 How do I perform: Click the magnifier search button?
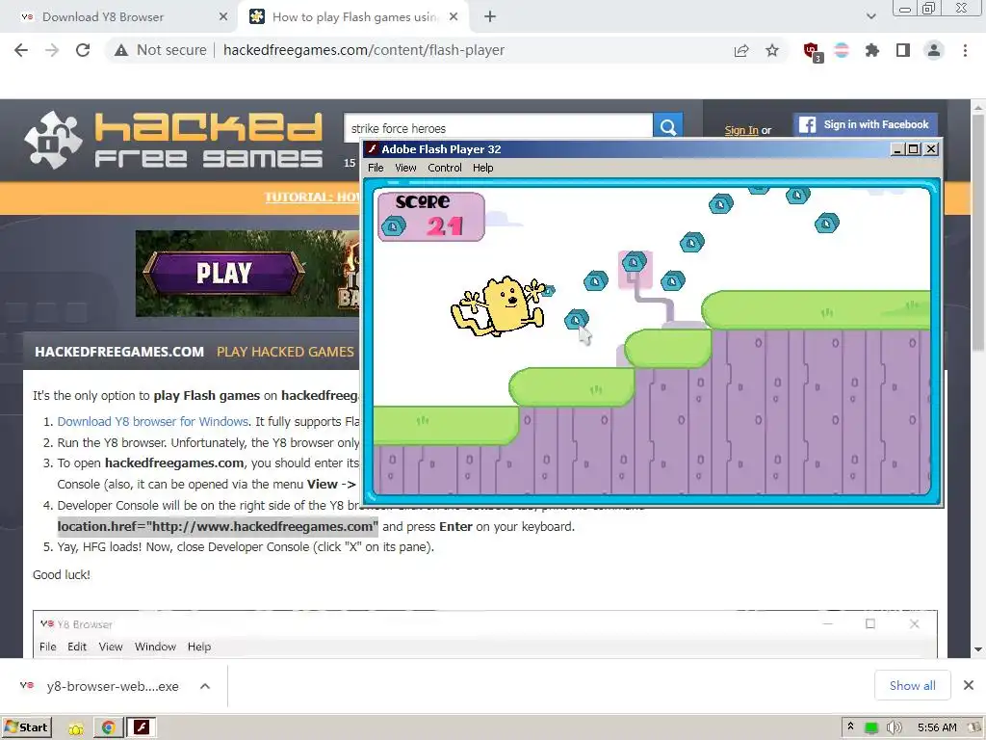point(668,128)
